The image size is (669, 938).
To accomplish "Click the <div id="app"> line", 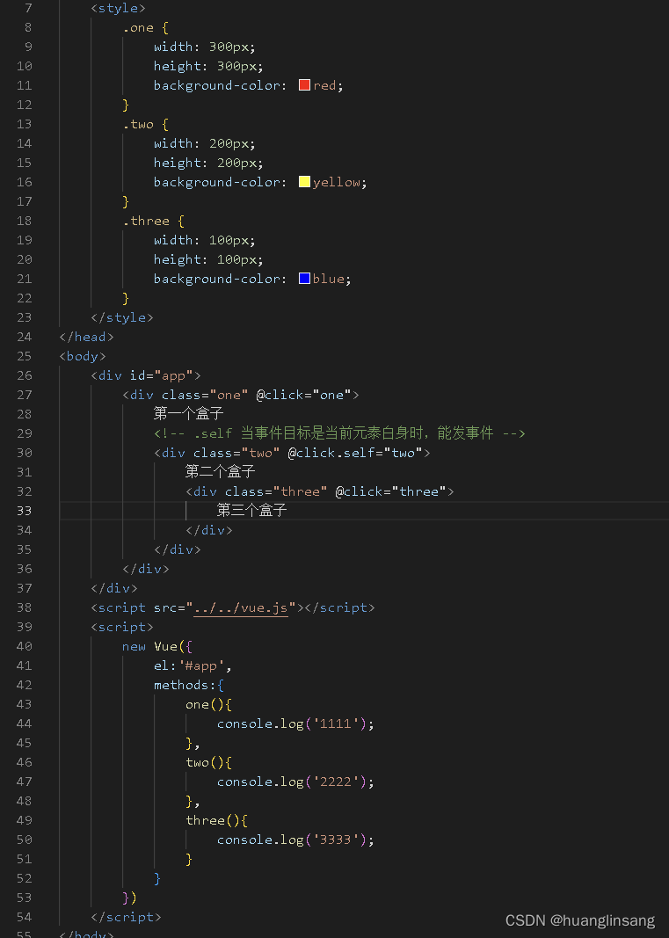I will click(x=146, y=375).
